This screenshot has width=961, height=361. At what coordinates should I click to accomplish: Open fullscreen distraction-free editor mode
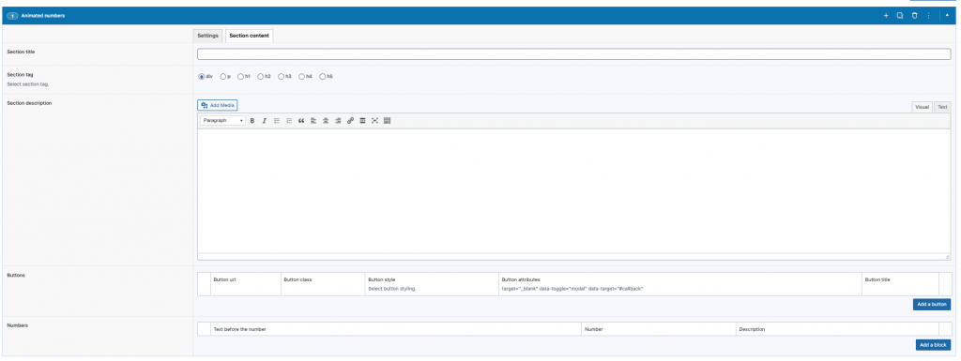pos(374,121)
